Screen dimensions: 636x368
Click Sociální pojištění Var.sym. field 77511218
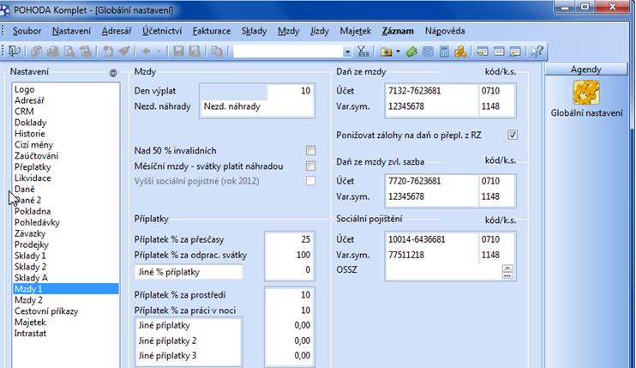432,256
